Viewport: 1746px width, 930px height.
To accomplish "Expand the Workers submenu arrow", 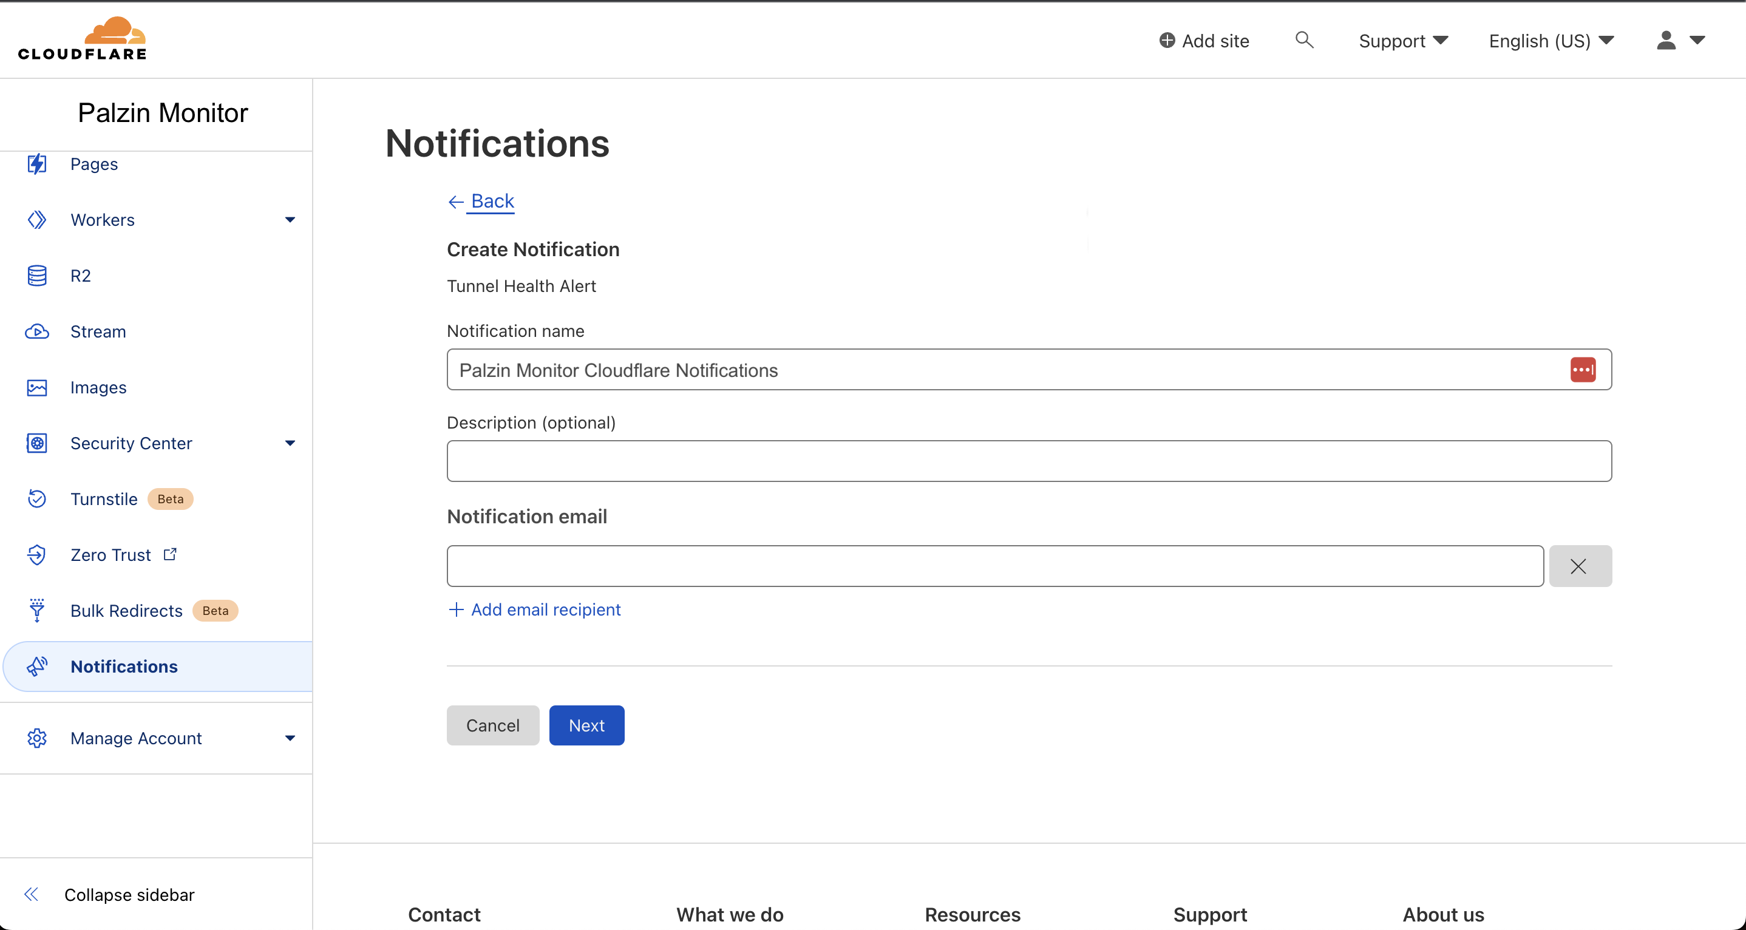I will [290, 220].
